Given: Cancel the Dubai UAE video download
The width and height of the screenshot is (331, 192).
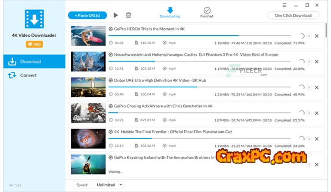Looking at the screenshot, I should click(x=317, y=87).
